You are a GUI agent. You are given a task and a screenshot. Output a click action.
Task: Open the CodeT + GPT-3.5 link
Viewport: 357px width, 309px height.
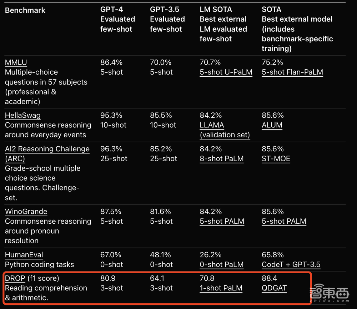[291, 264]
